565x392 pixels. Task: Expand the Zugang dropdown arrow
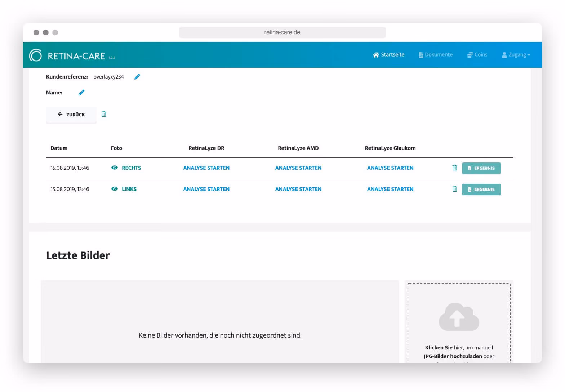pyautogui.click(x=529, y=55)
